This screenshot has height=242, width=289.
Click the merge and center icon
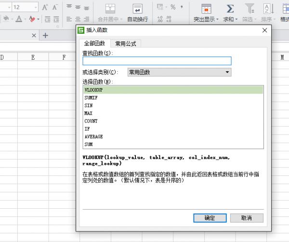(110, 9)
